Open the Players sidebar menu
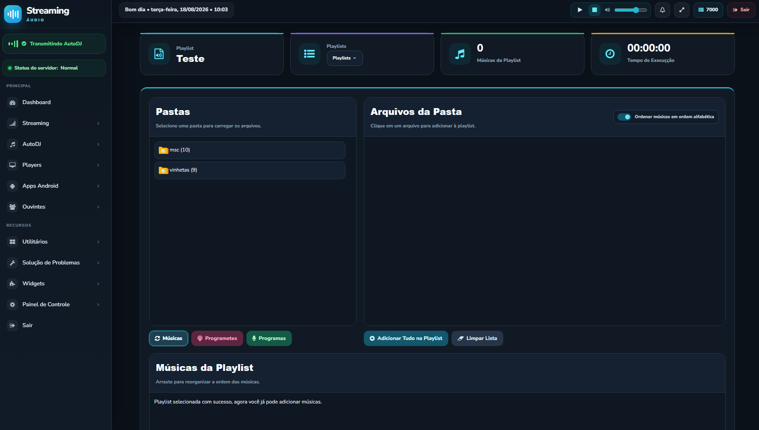759x430 pixels. pos(54,165)
